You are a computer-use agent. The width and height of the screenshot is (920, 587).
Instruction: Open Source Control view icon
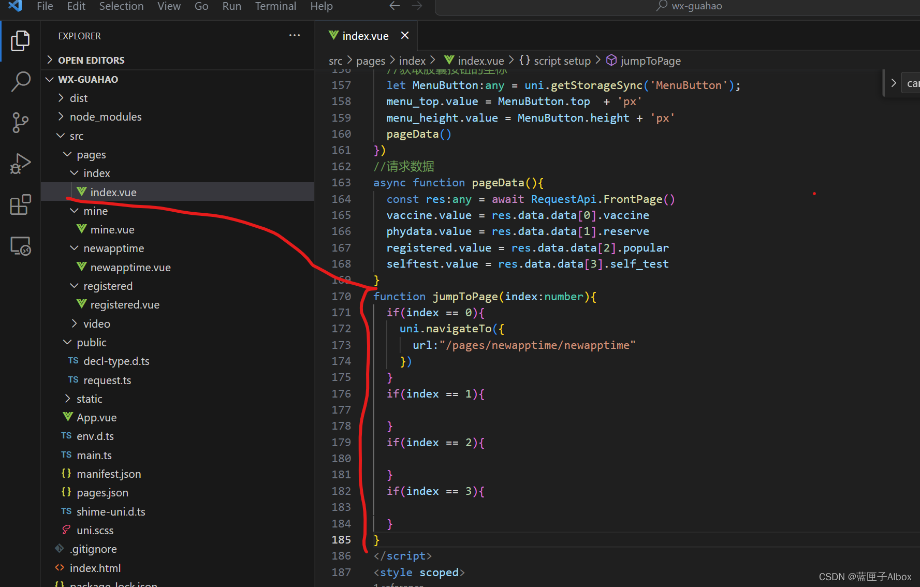tap(20, 123)
